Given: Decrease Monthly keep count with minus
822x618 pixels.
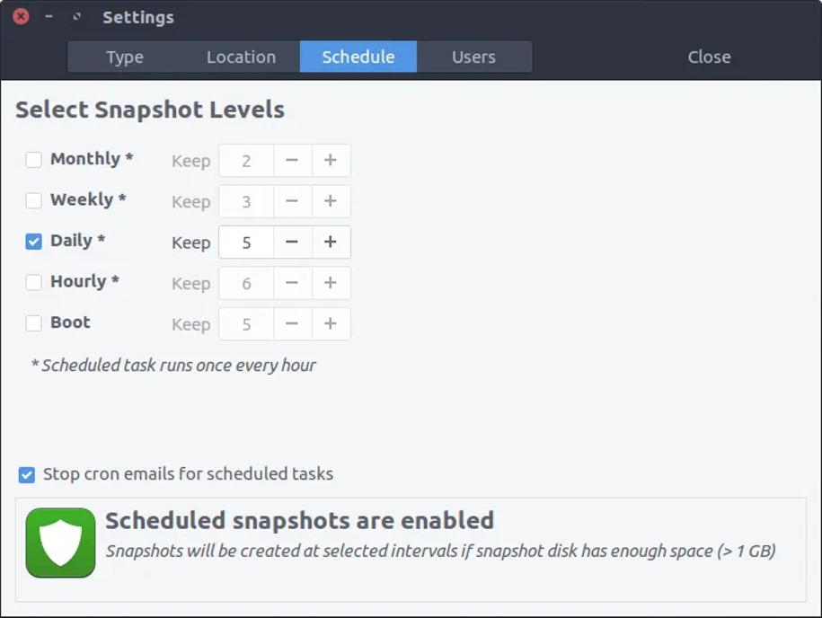Looking at the screenshot, I should [292, 161].
